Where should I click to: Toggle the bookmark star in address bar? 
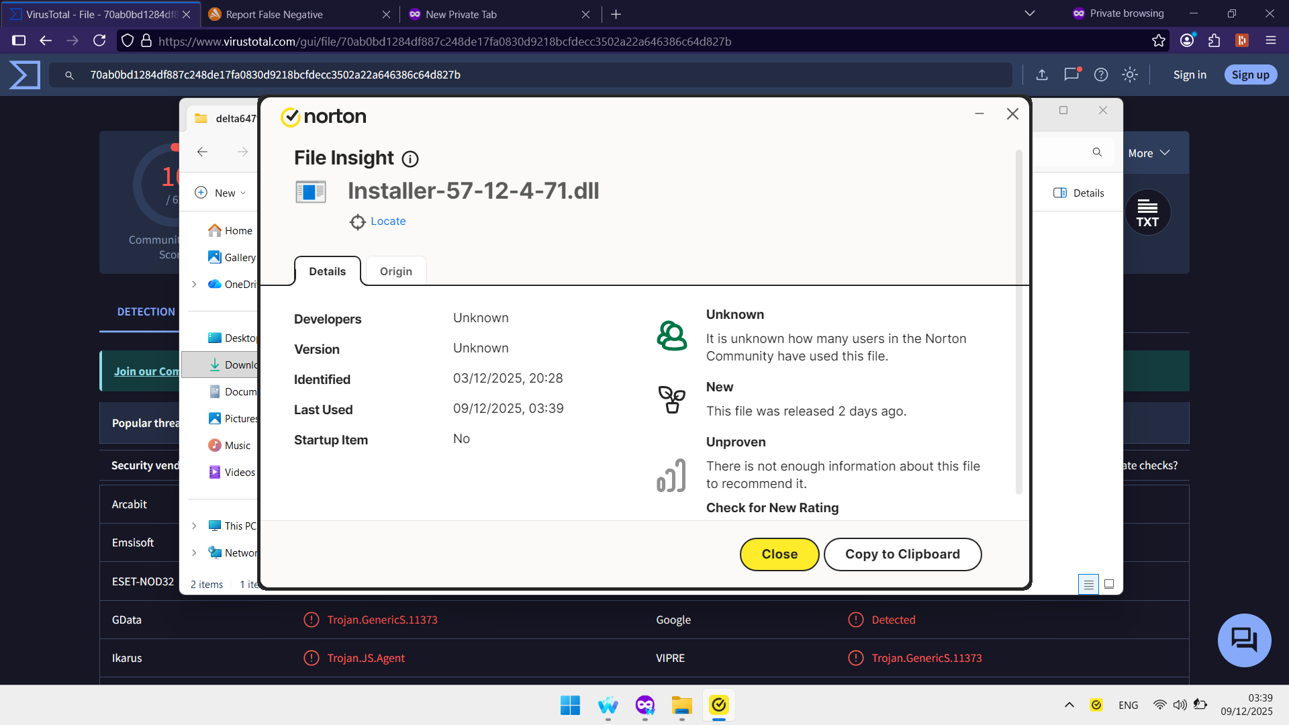[1159, 41]
